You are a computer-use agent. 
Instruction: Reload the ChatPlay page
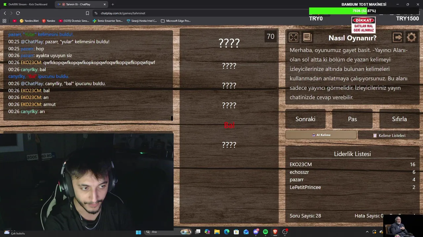tap(18, 13)
